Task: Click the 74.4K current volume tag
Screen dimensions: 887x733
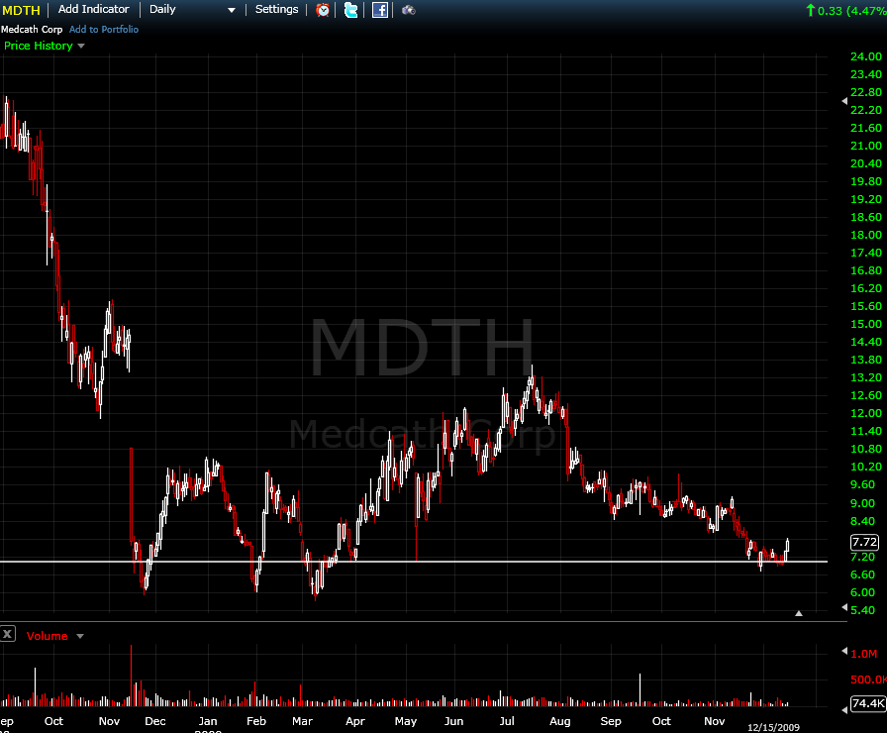Action: point(868,703)
